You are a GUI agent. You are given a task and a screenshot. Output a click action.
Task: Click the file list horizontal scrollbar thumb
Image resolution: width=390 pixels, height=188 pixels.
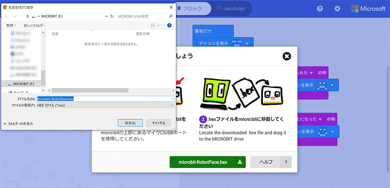pos(90,90)
